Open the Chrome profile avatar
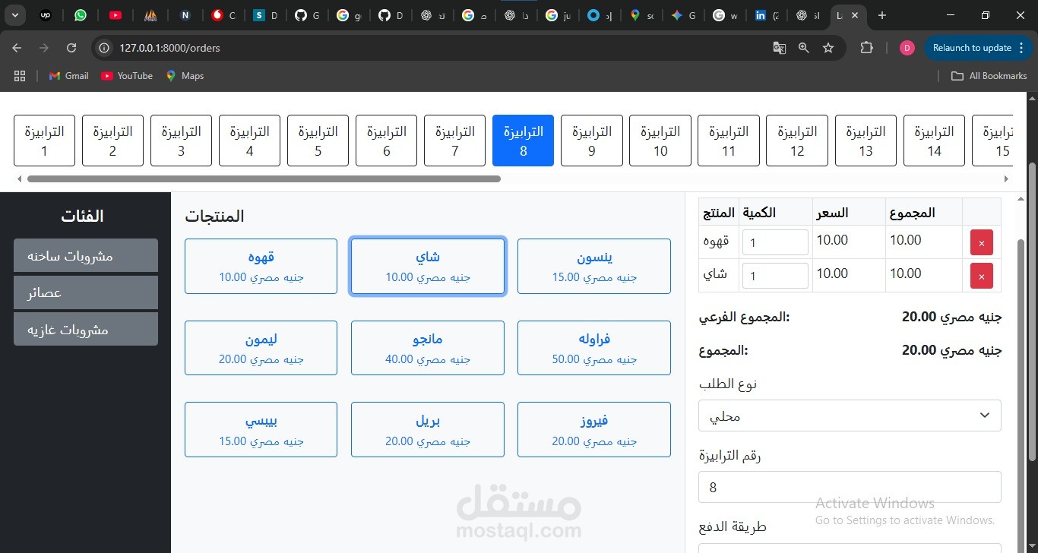This screenshot has width=1038, height=553. point(907,48)
